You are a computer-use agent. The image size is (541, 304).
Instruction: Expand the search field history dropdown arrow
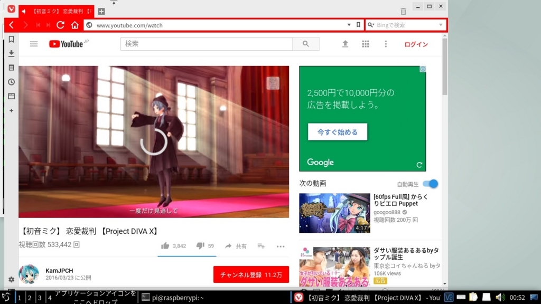coord(441,25)
